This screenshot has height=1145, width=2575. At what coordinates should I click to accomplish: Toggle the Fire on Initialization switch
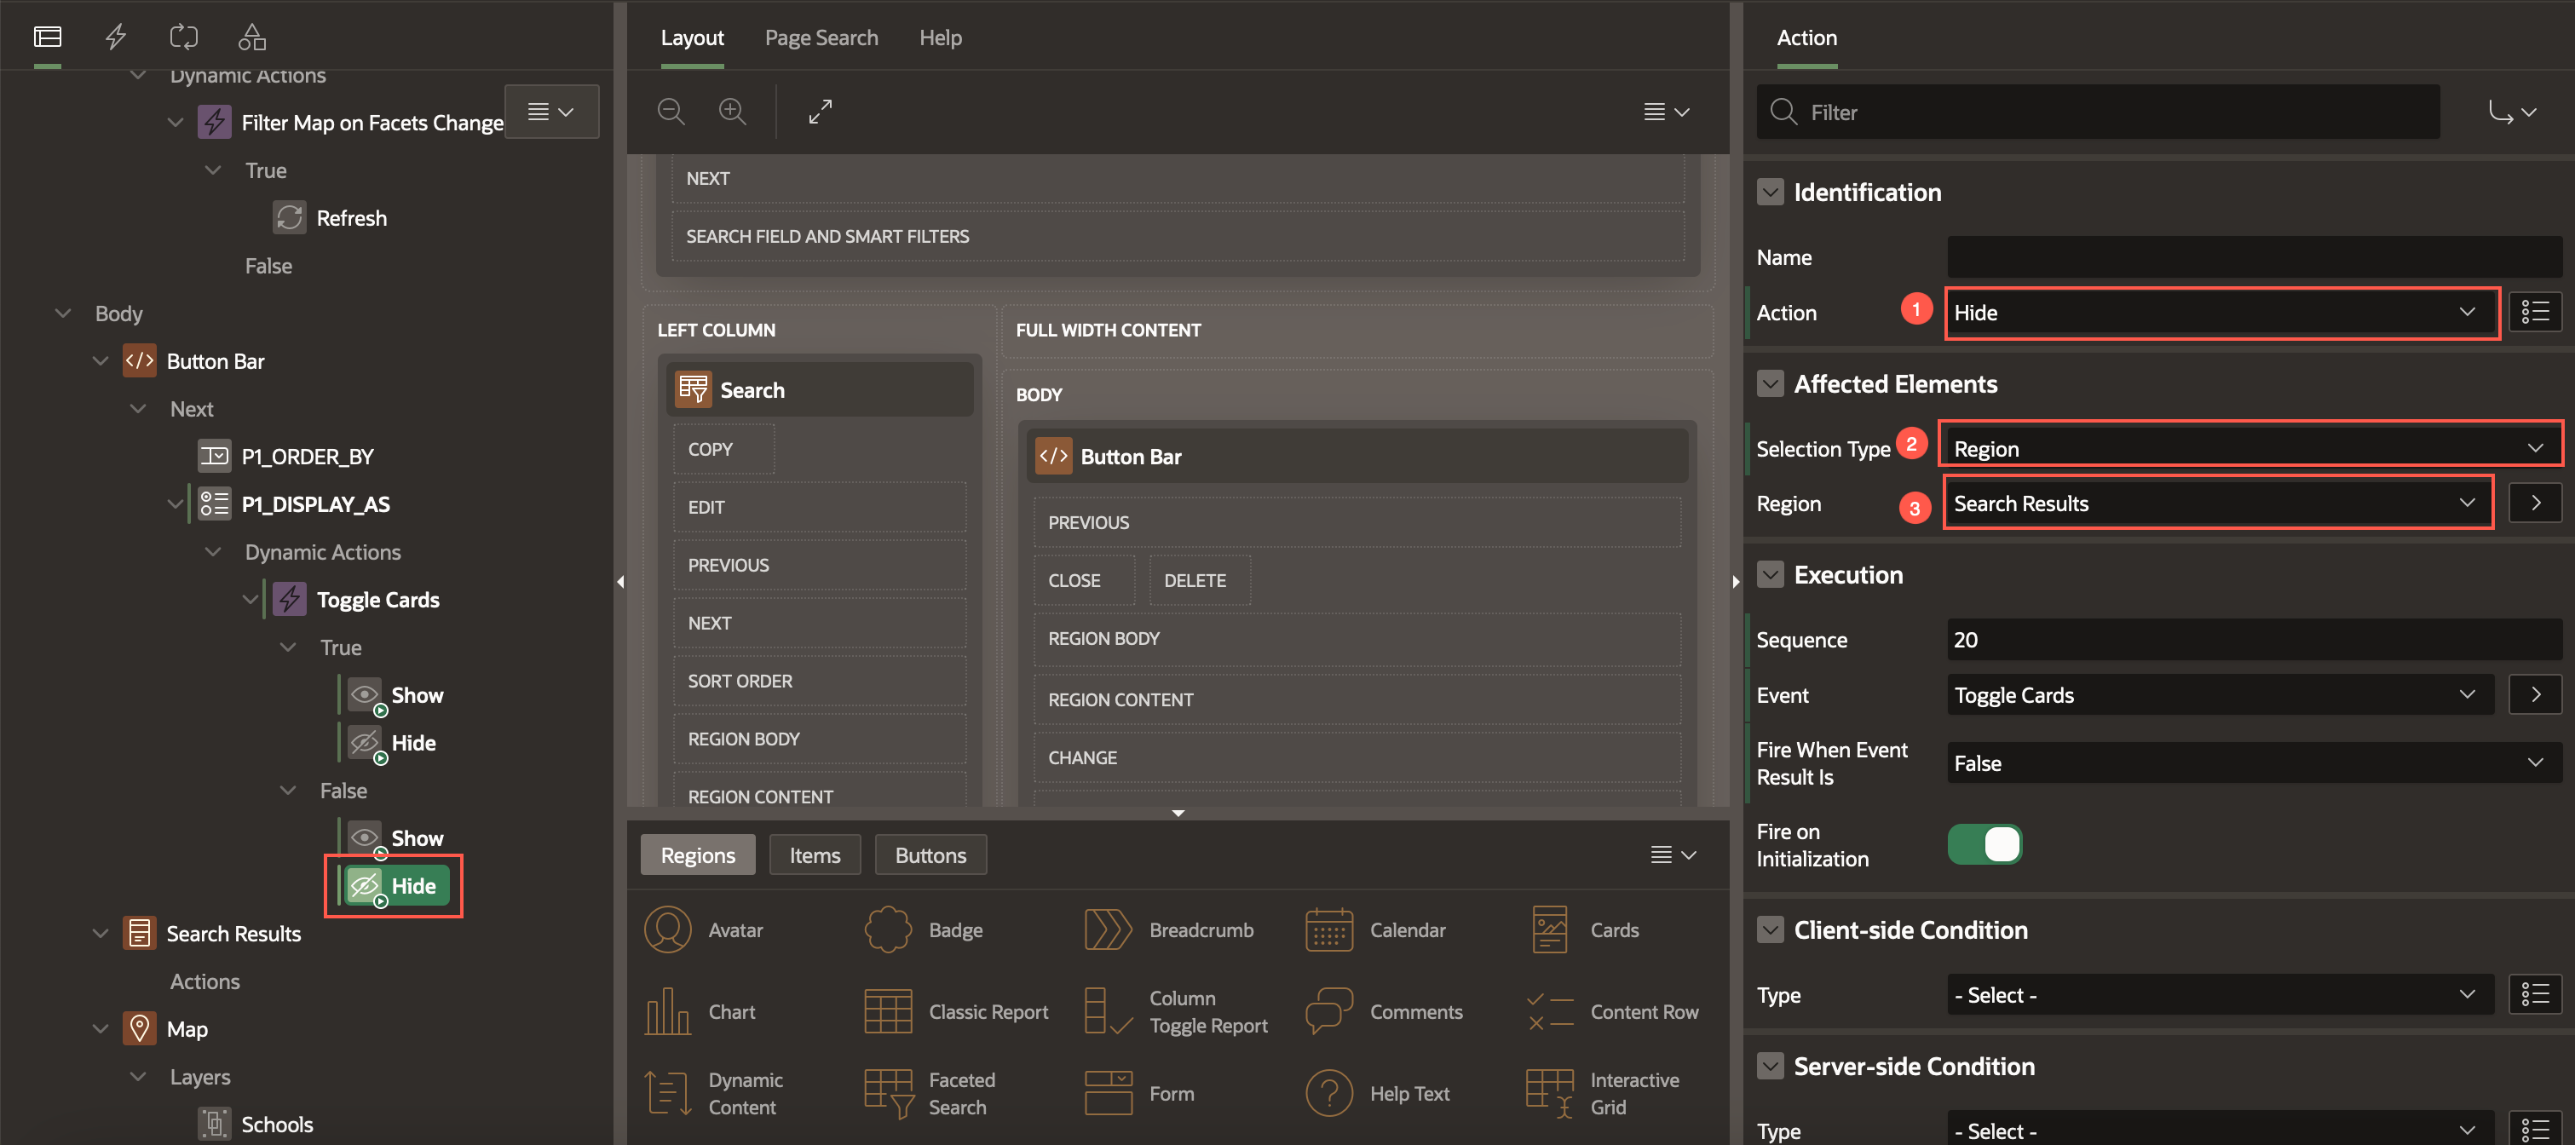[x=1985, y=845]
